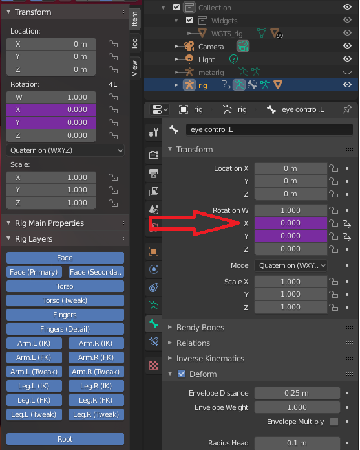This screenshot has height=450, width=360.
Task: Open the Scene properties tab icon
Action: coord(154,210)
